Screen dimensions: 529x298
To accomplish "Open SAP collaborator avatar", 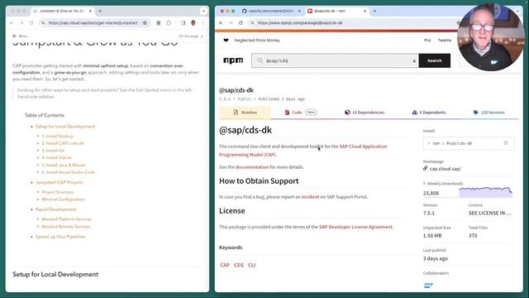I will click(428, 286).
